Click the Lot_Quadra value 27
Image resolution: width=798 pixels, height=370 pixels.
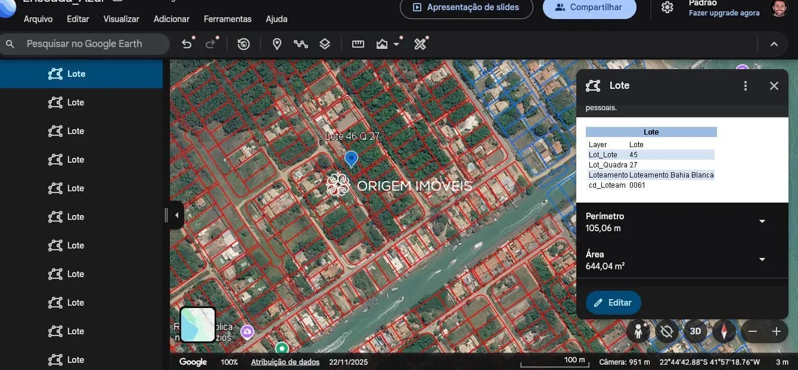634,165
